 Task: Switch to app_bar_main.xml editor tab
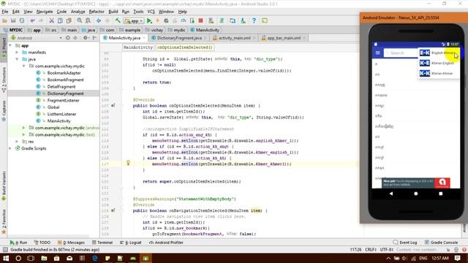click(284, 38)
